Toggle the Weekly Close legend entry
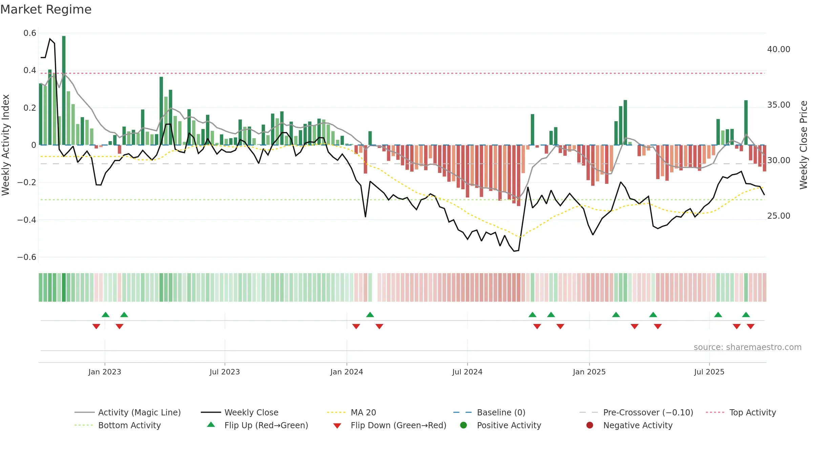This screenshot has height=457, width=813. coord(239,412)
